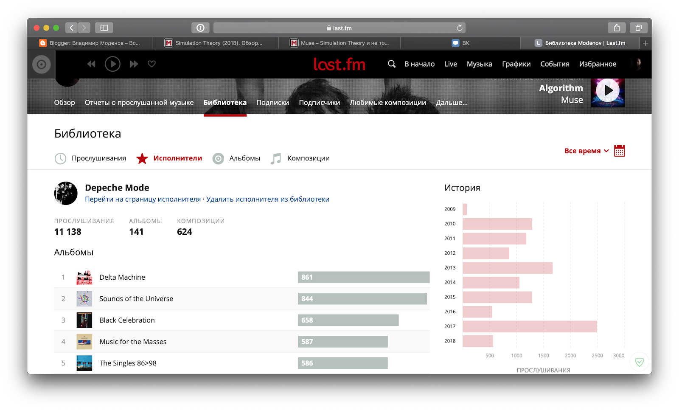Open the Black Celebration album cover
The image size is (679, 410).
84,320
